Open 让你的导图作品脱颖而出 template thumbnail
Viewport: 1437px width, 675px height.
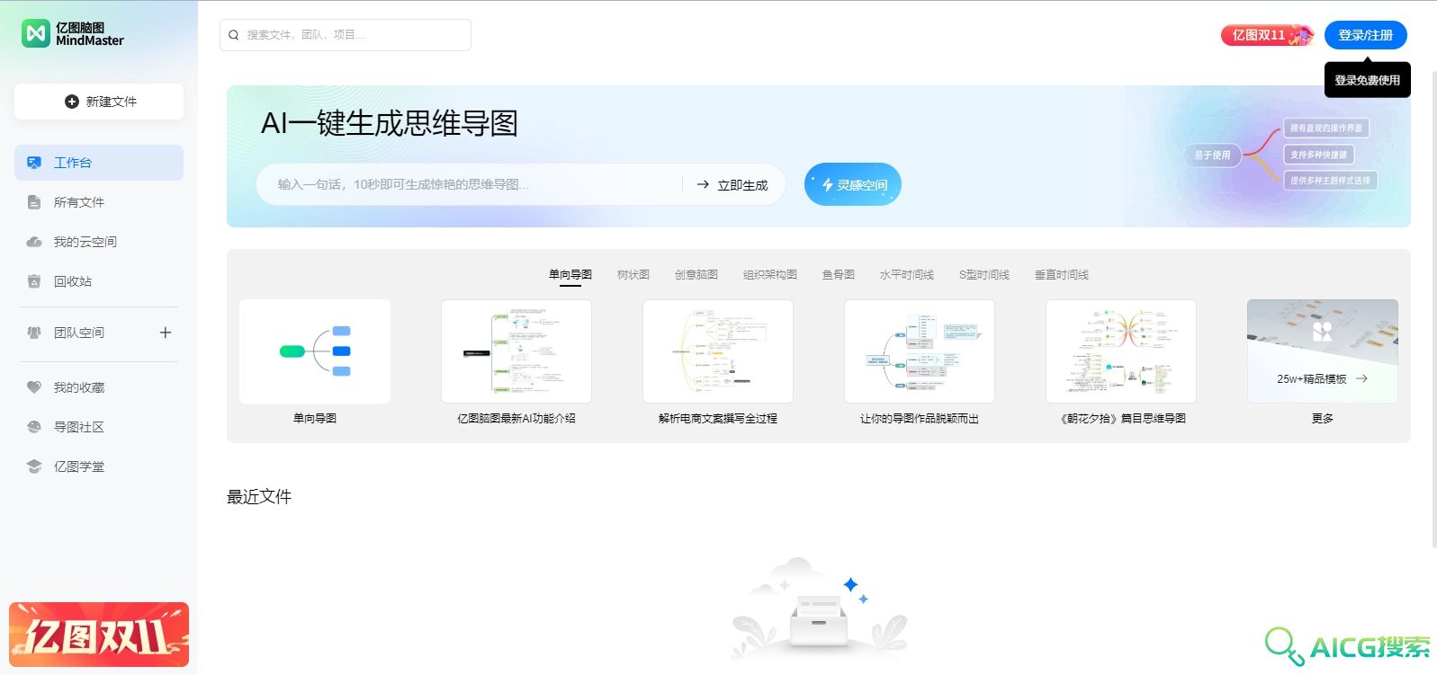coord(920,351)
